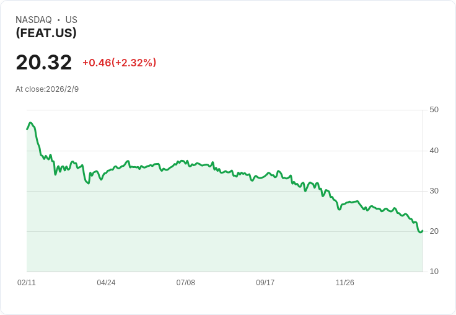Select the 11/26 x-axis date label
This screenshot has width=456, height=315.
click(x=344, y=283)
